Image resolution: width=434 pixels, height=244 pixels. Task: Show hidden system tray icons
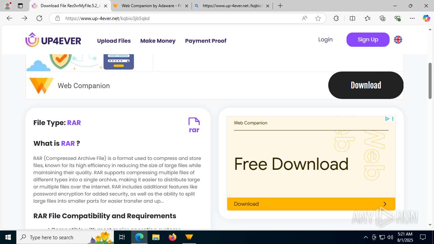(366, 237)
